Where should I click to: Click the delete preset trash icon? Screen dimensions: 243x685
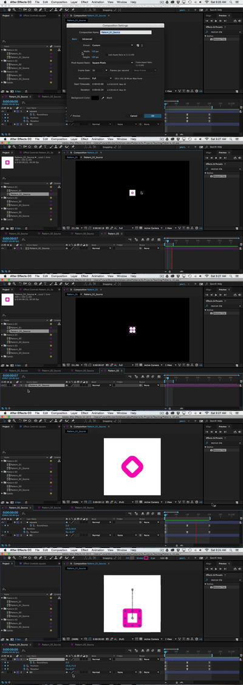(x=142, y=45)
